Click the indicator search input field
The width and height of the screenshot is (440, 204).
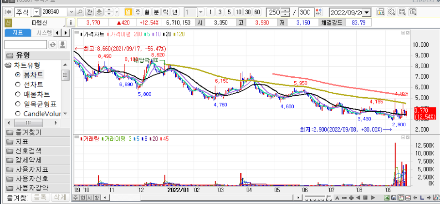[x=26, y=44]
